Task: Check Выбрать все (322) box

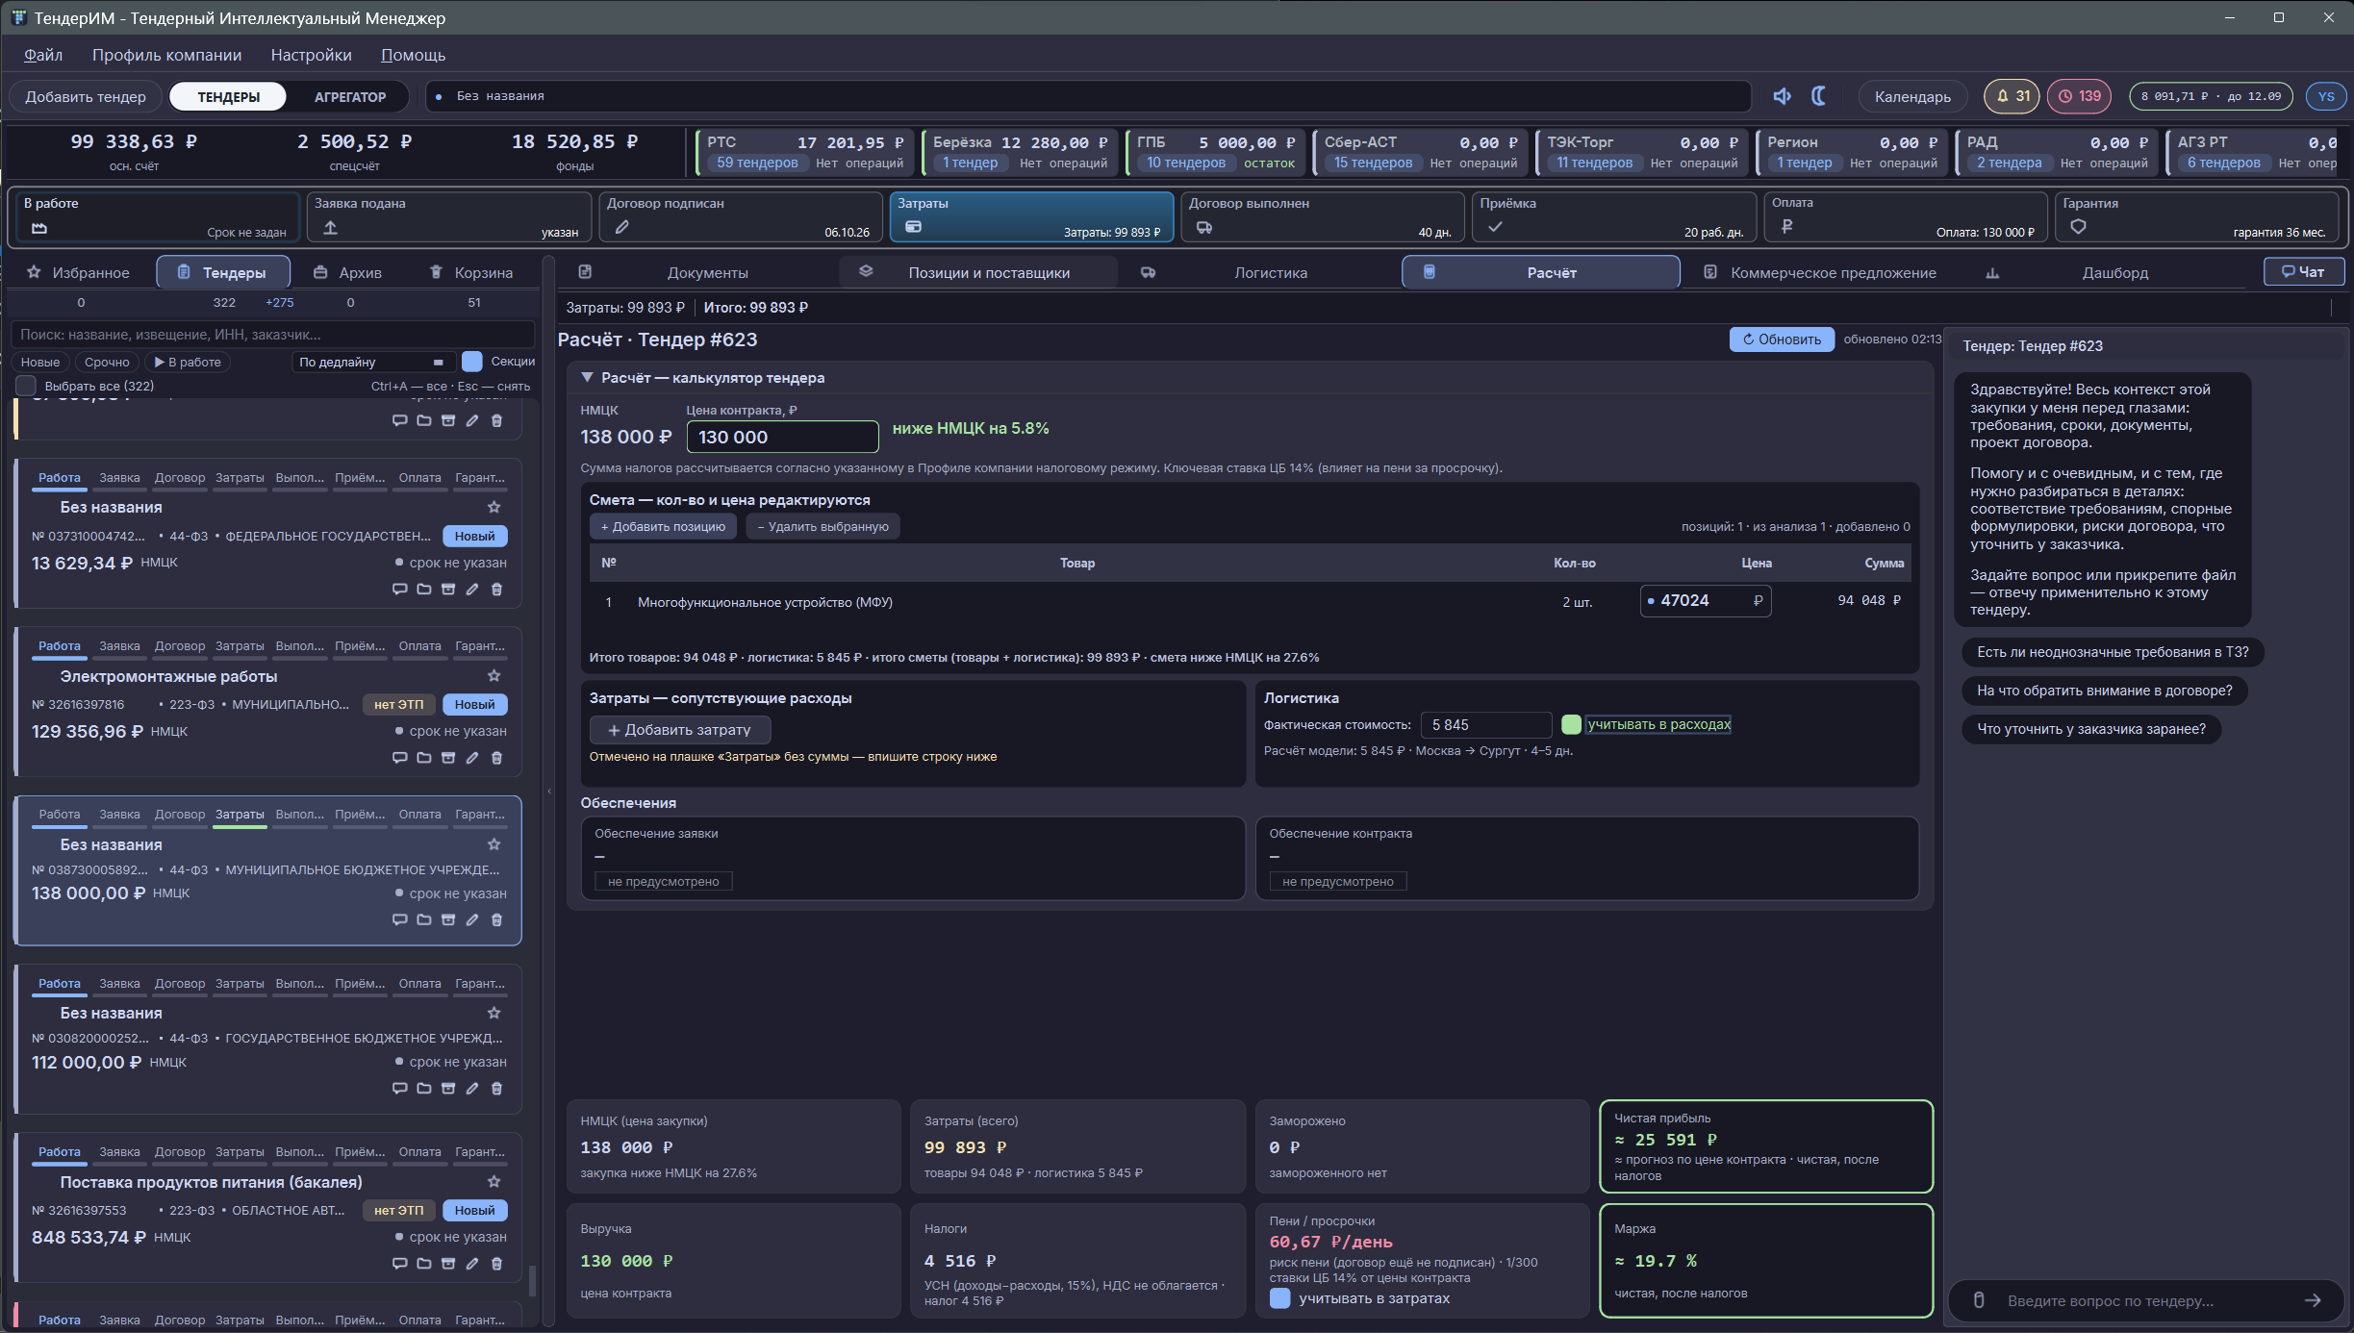Action: tap(26, 386)
